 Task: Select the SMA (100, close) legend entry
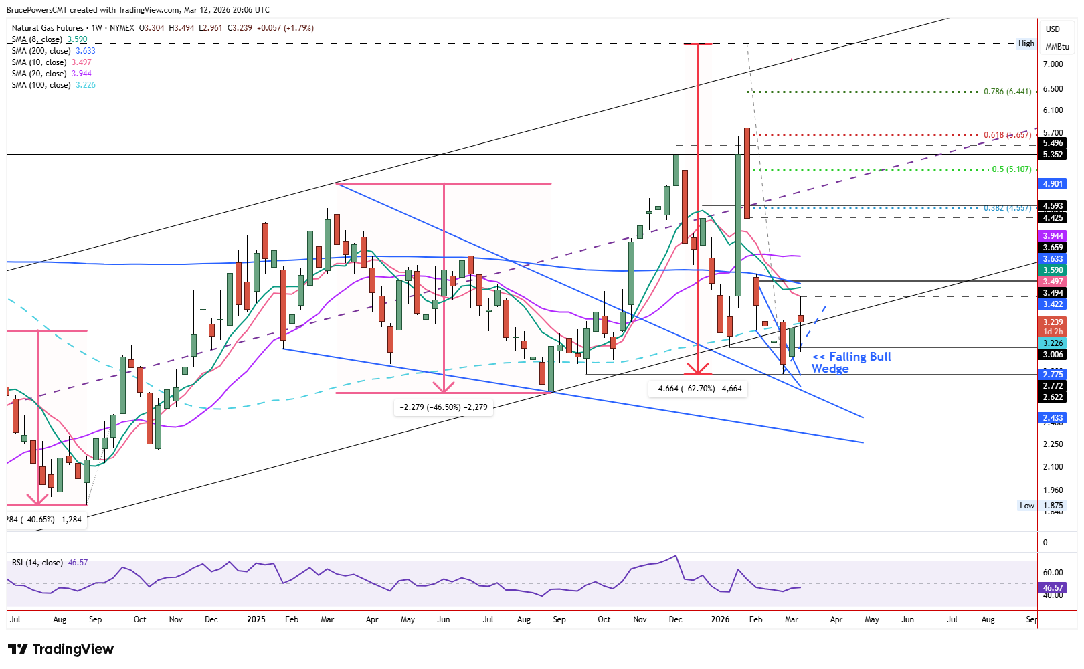coord(54,85)
